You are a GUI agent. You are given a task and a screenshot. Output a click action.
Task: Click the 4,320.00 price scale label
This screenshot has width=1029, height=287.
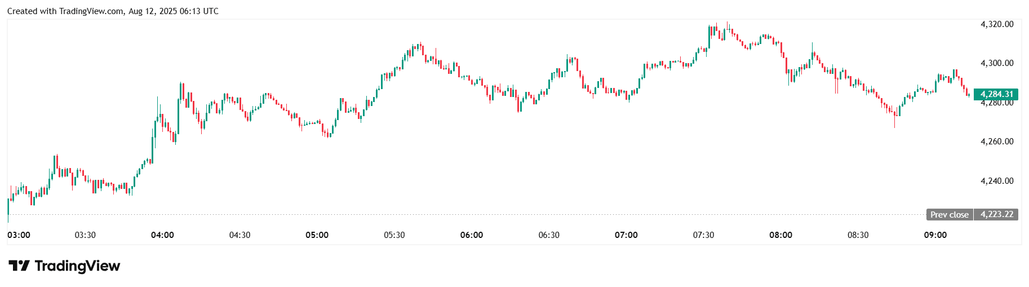pyautogui.click(x=997, y=24)
